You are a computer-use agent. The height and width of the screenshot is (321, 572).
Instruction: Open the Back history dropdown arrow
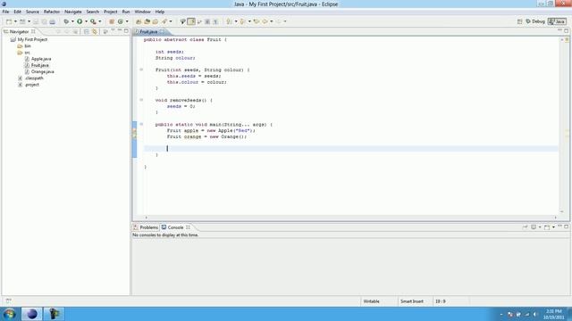point(272,21)
